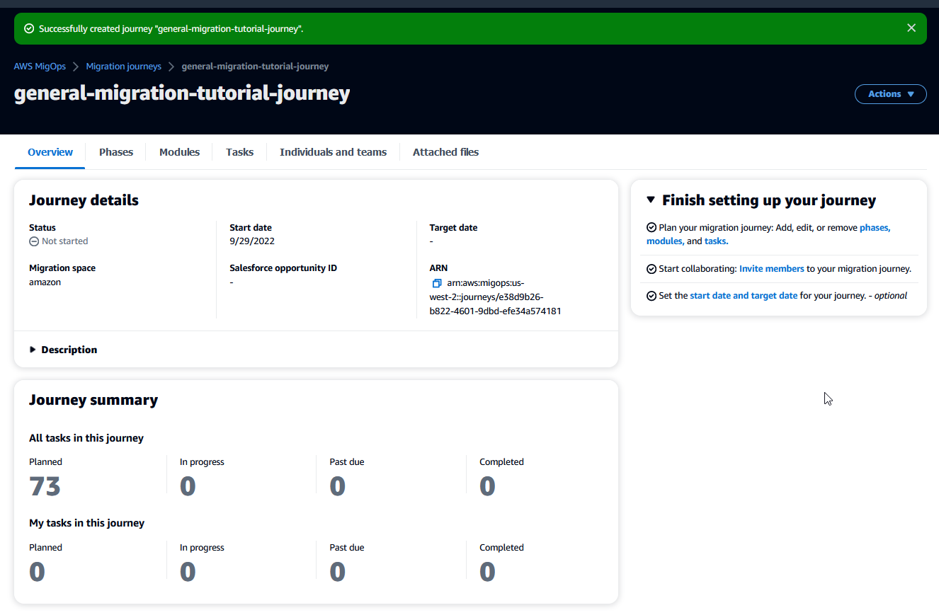Copy the journey ARN with copy icon
The height and width of the screenshot is (615, 939).
click(x=437, y=283)
